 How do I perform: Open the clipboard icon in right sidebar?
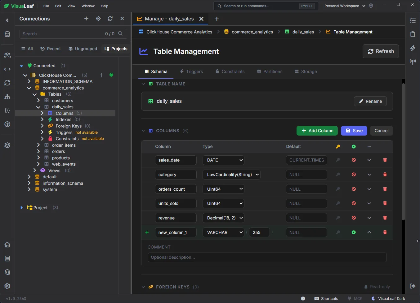[x=413, y=34]
